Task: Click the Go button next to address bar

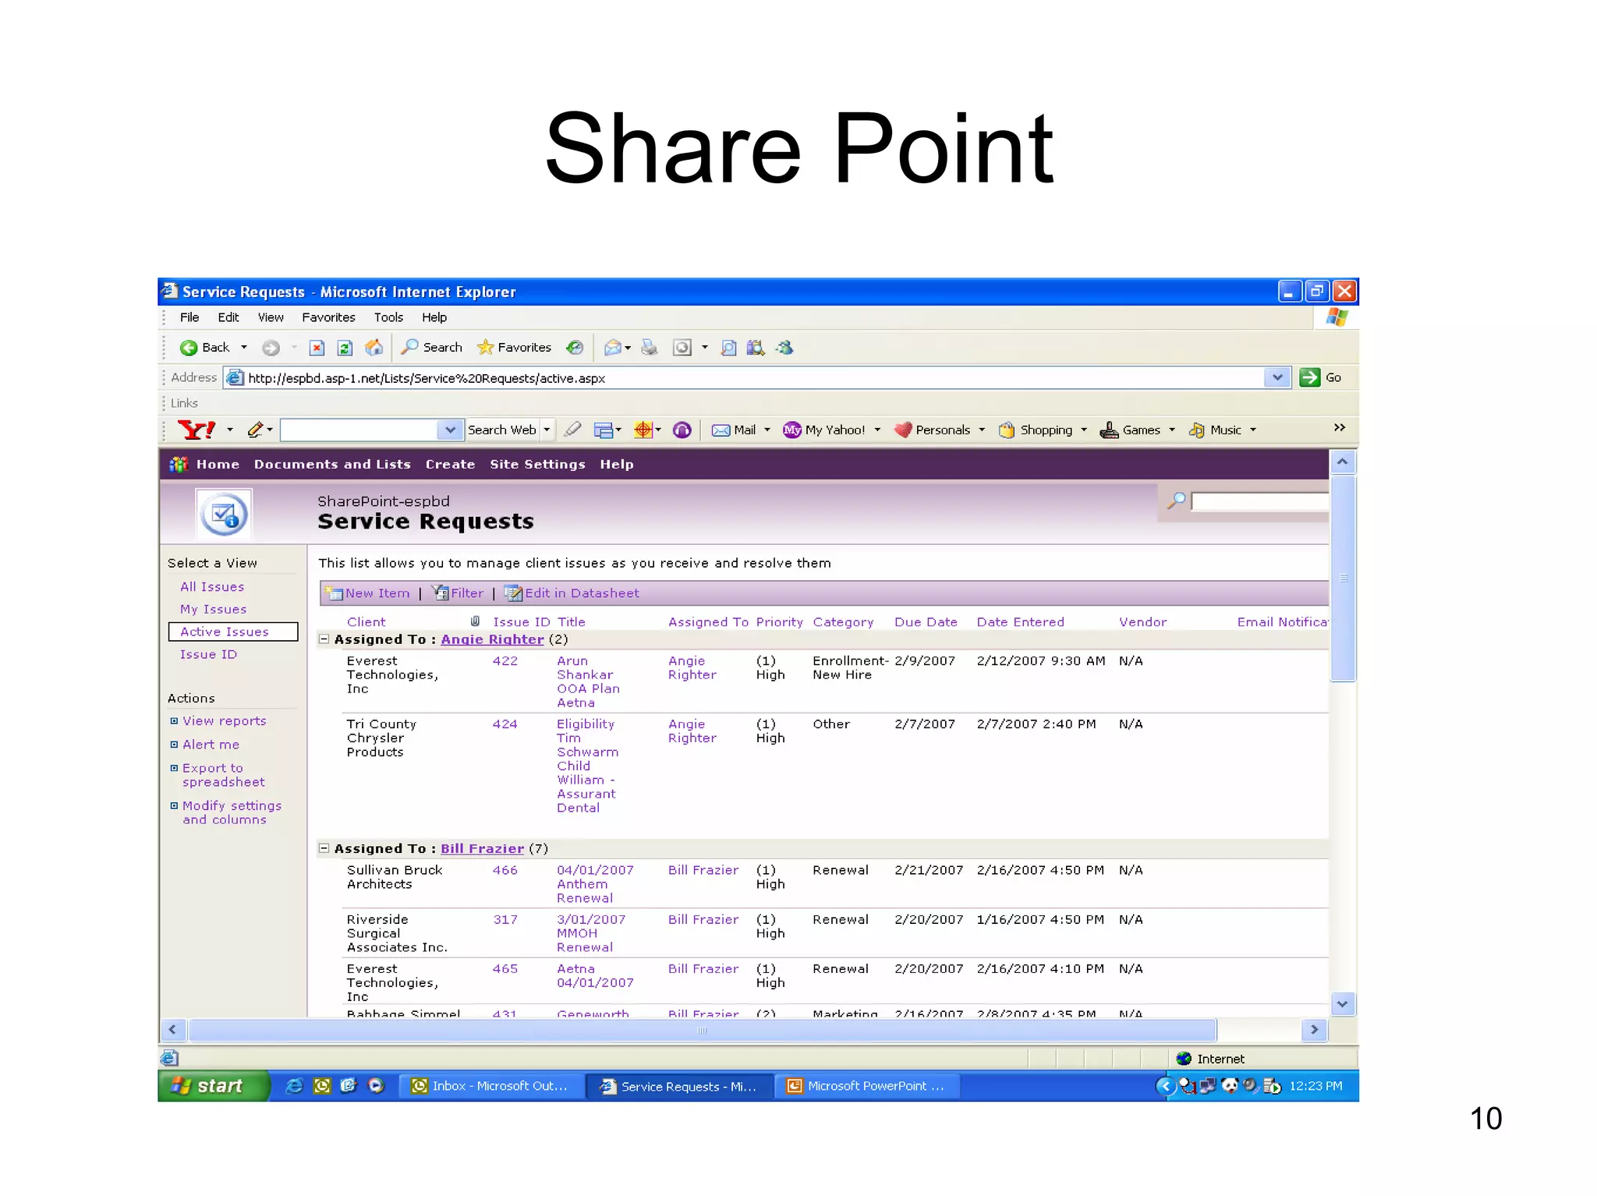Action: click(x=1320, y=377)
